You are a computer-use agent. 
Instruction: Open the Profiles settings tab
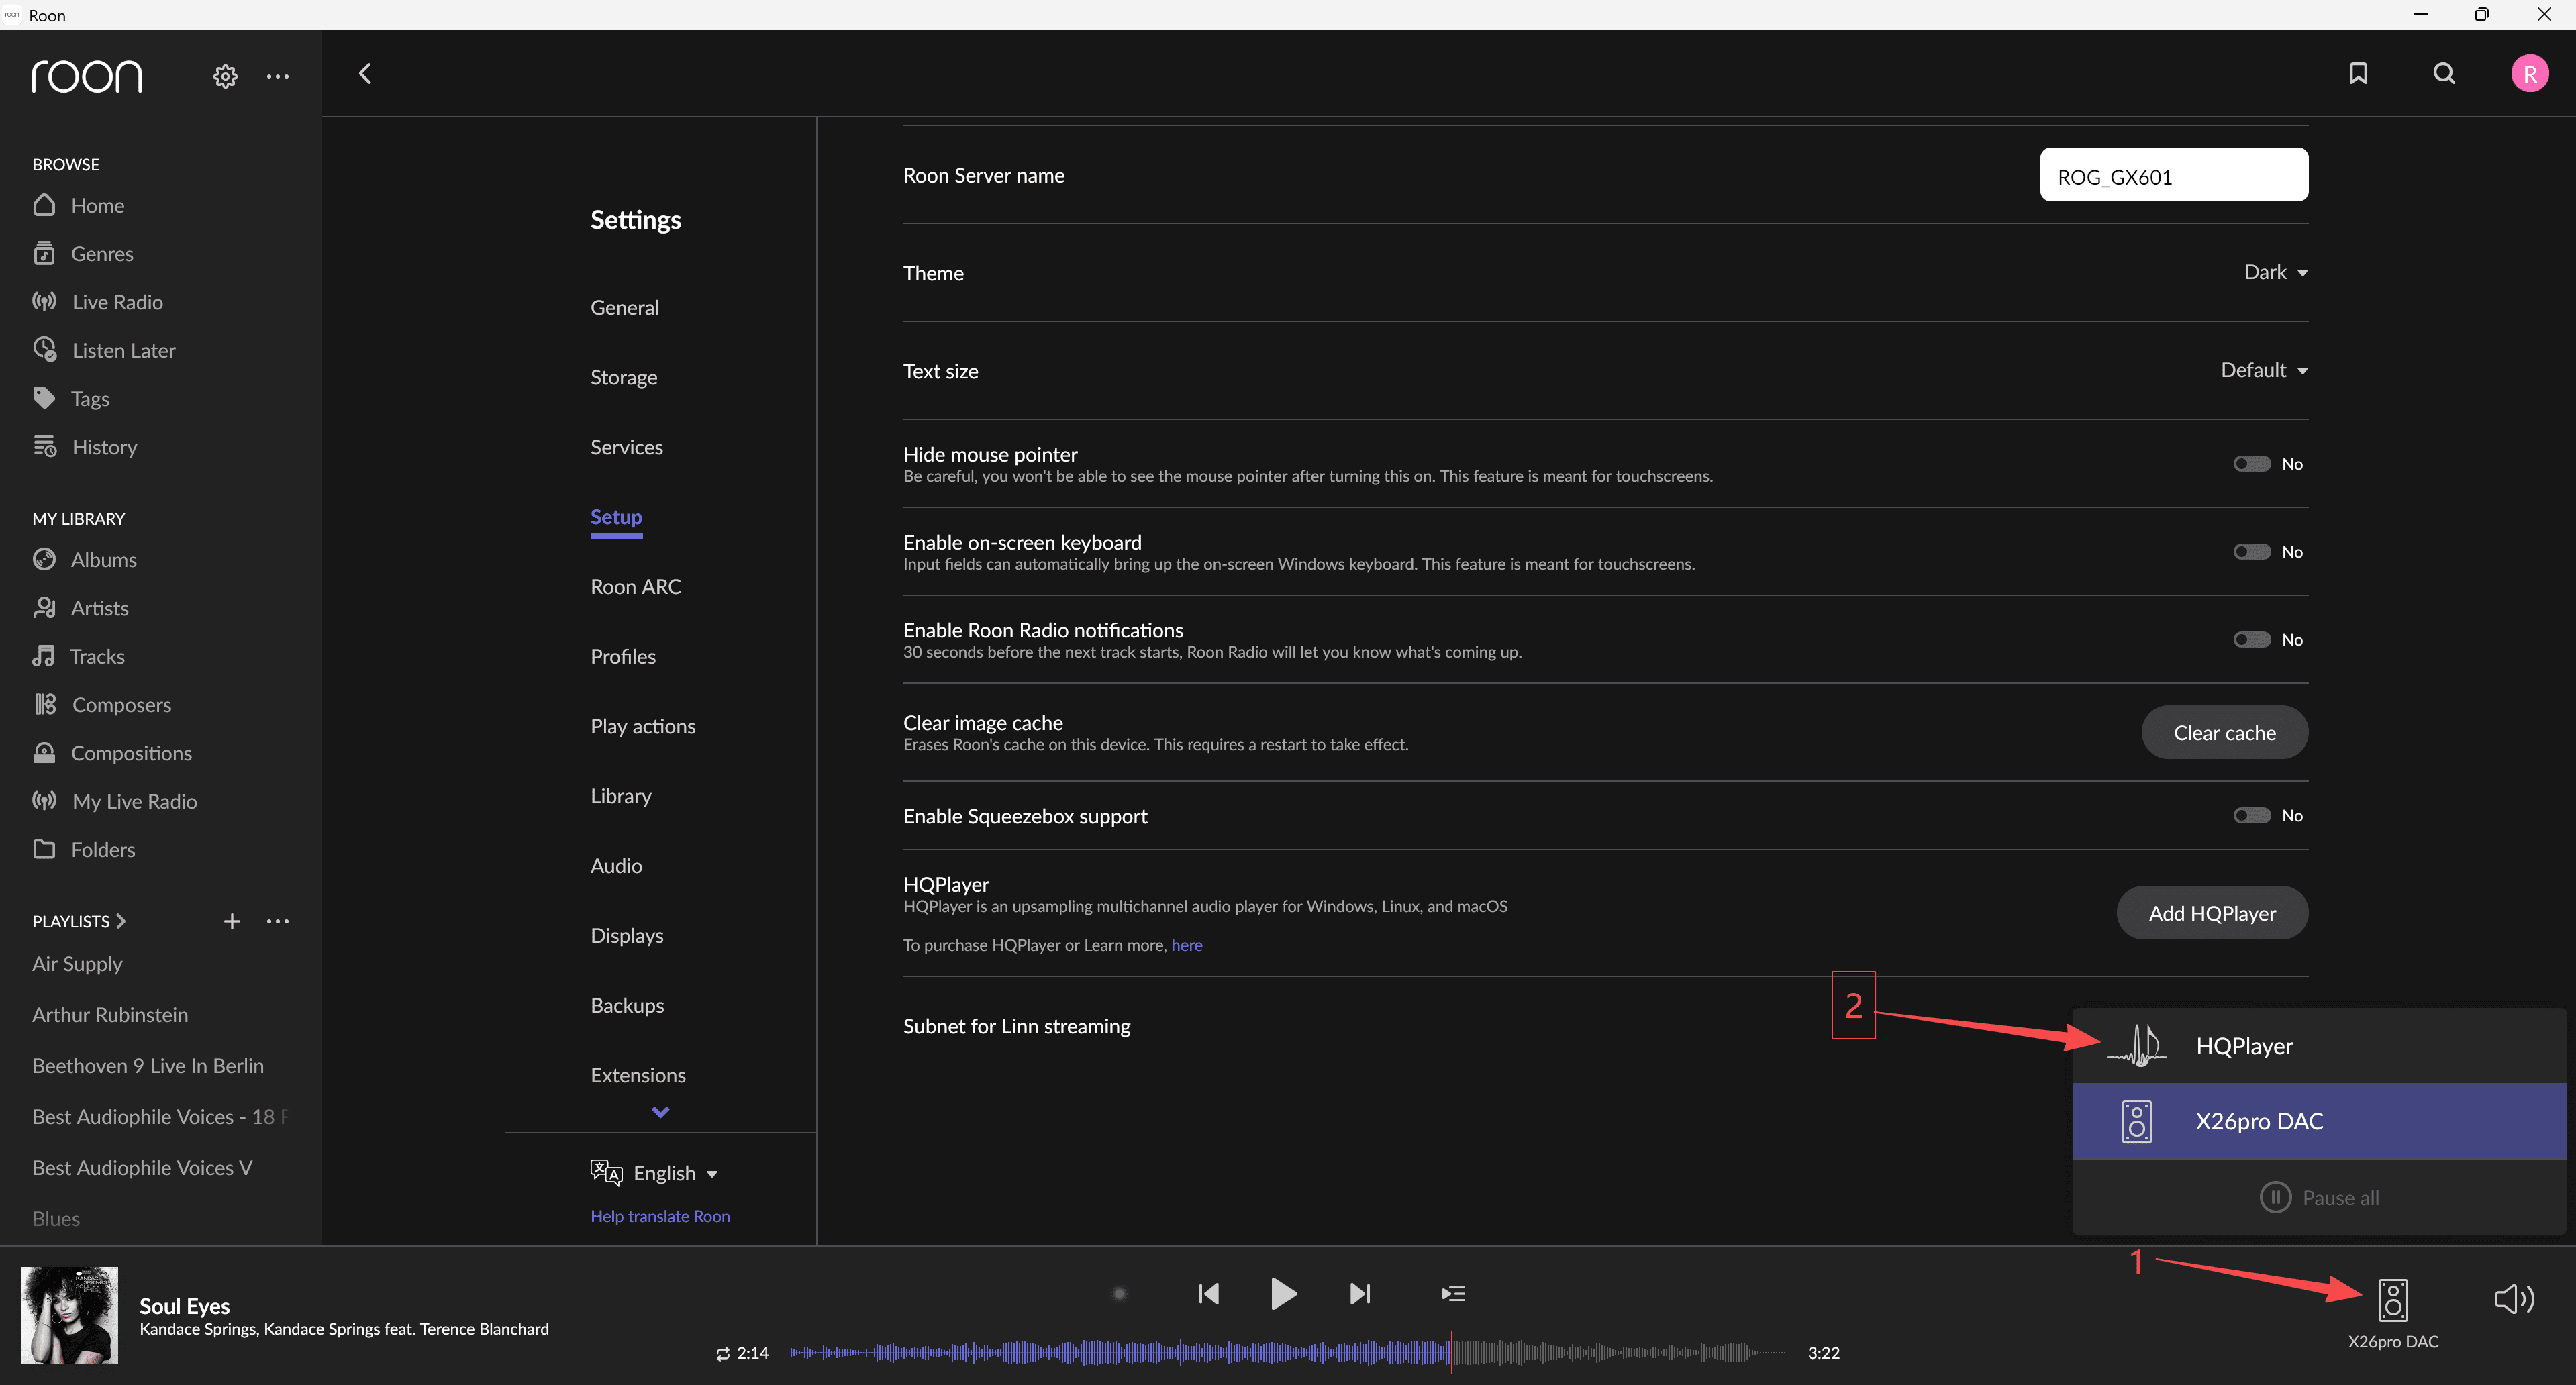pos(623,656)
